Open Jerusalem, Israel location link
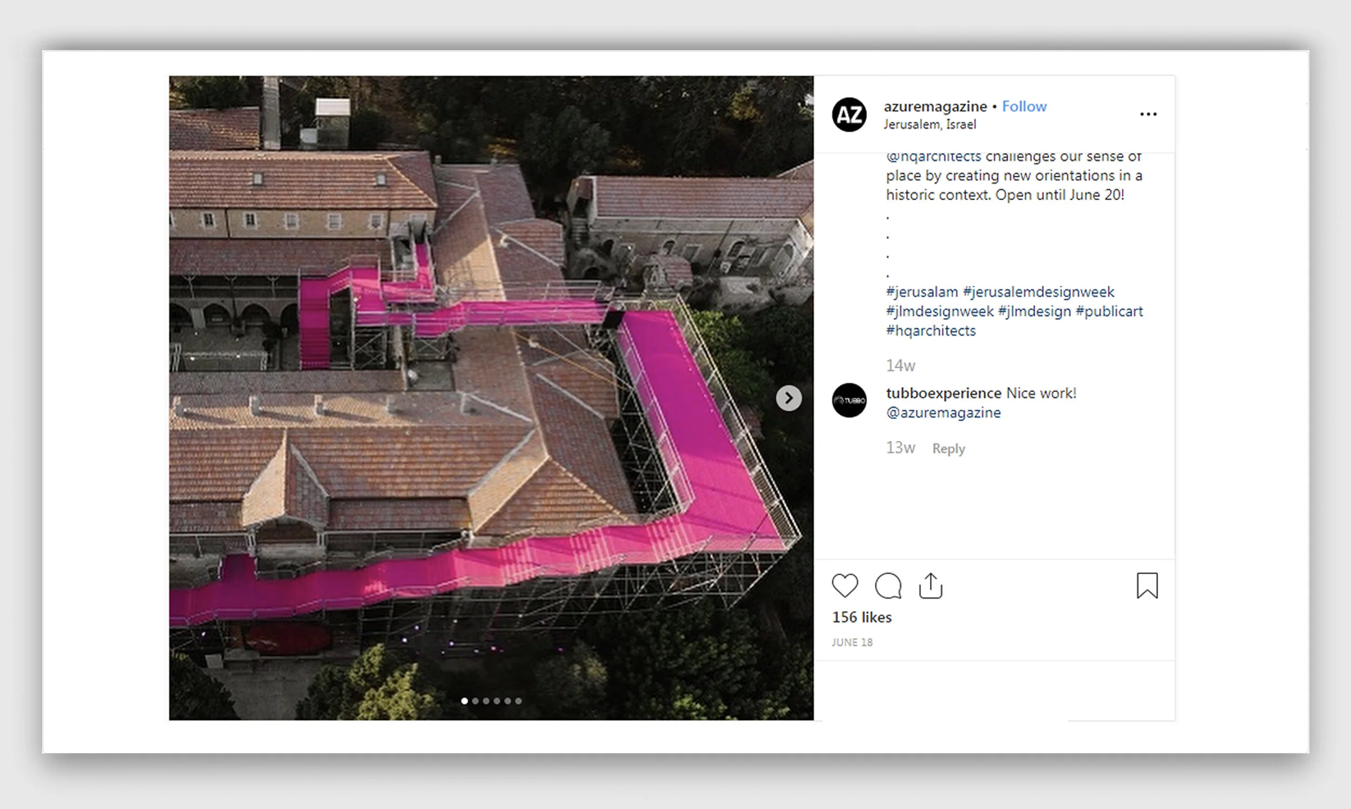This screenshot has height=809, width=1351. coord(929,124)
